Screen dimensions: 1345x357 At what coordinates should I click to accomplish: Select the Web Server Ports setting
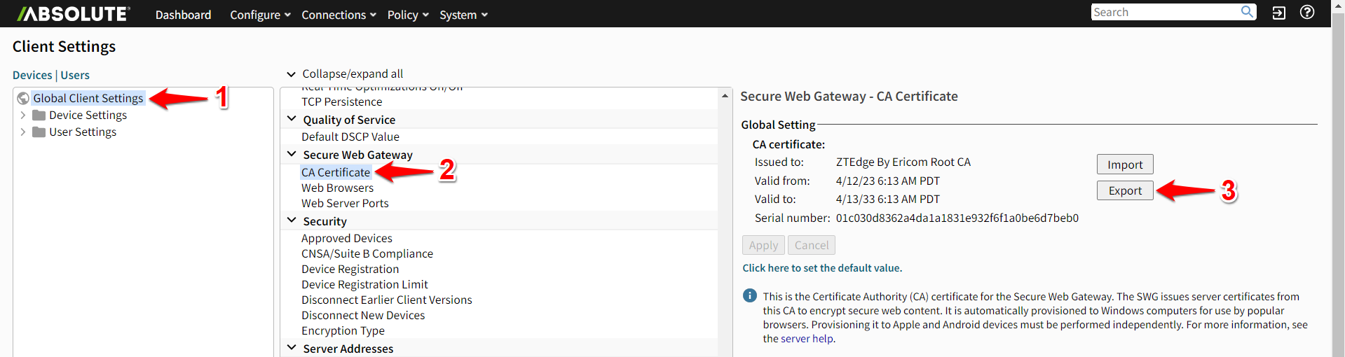click(x=345, y=203)
